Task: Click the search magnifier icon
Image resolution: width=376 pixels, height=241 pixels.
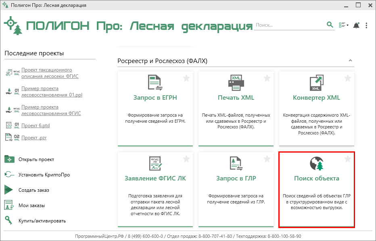Action: 330,25
